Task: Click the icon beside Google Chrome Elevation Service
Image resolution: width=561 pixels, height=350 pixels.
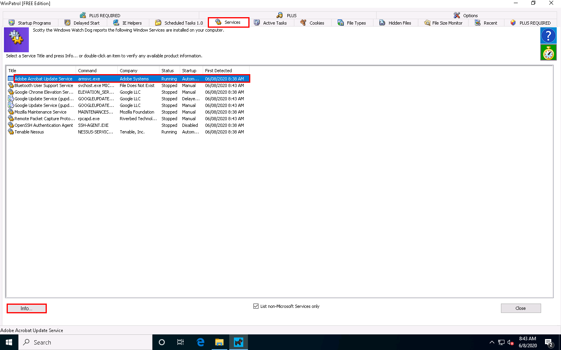Action: pyautogui.click(x=11, y=92)
